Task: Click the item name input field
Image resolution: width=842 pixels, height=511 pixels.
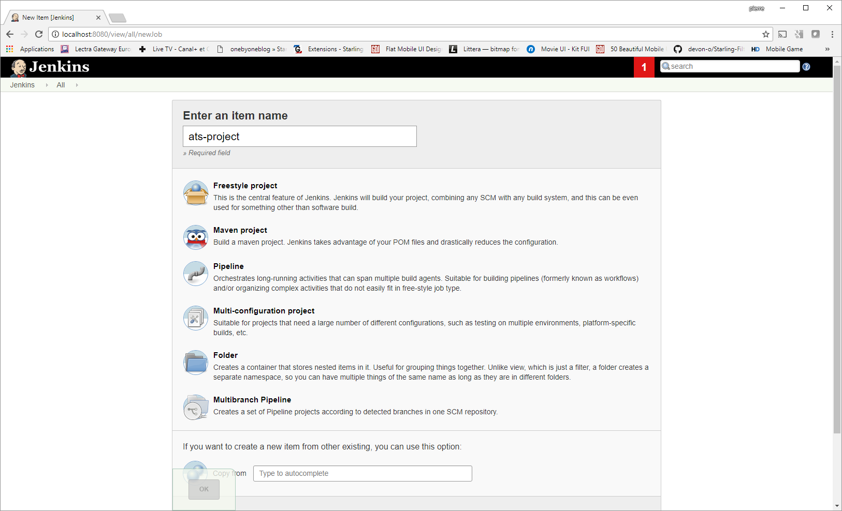Action: point(300,137)
